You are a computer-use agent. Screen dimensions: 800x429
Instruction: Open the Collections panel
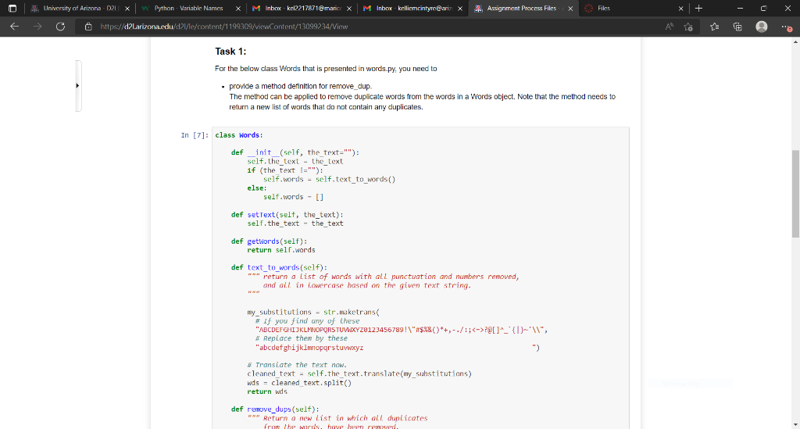point(737,27)
